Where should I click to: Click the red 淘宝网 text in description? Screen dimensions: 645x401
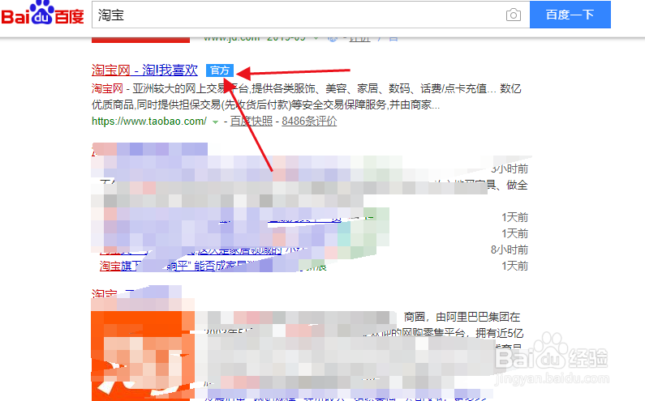(x=107, y=89)
